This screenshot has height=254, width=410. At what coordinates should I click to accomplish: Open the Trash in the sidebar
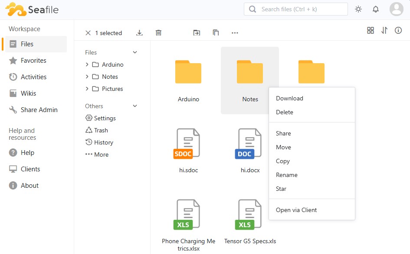tap(100, 130)
